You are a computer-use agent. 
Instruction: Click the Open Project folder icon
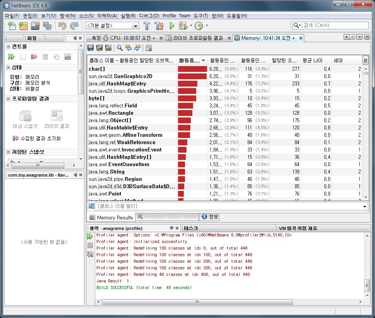35,26
